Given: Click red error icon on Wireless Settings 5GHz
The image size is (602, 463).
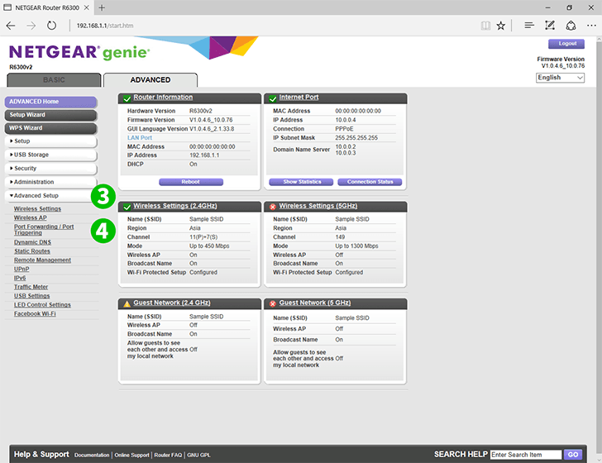Looking at the screenshot, I should click(273, 207).
